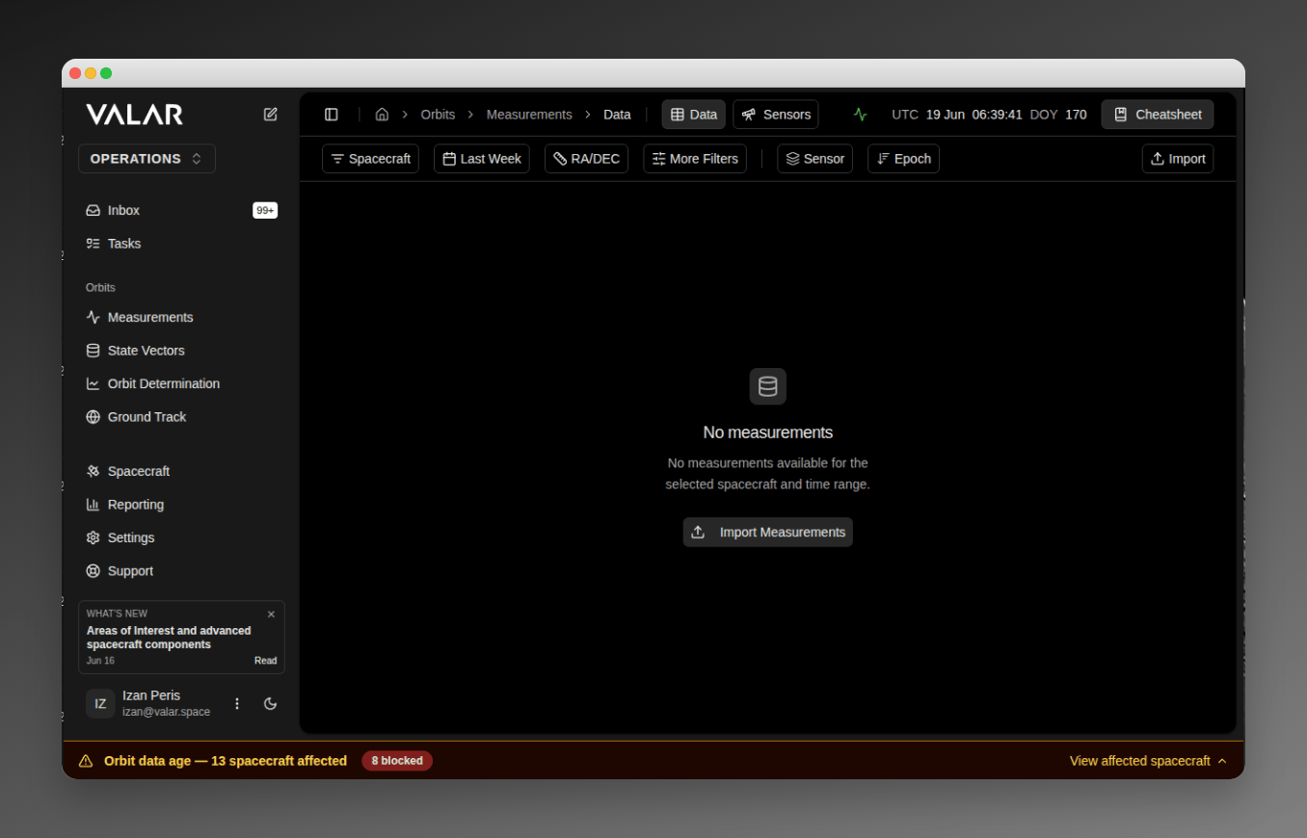Go to Orbits in the breadcrumb
The width and height of the screenshot is (1307, 838).
click(438, 115)
